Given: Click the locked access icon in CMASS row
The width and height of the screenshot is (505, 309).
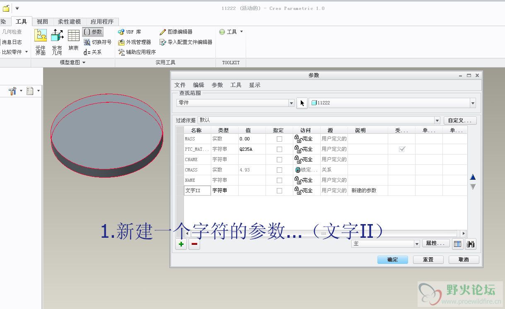Looking at the screenshot, I should (x=298, y=170).
